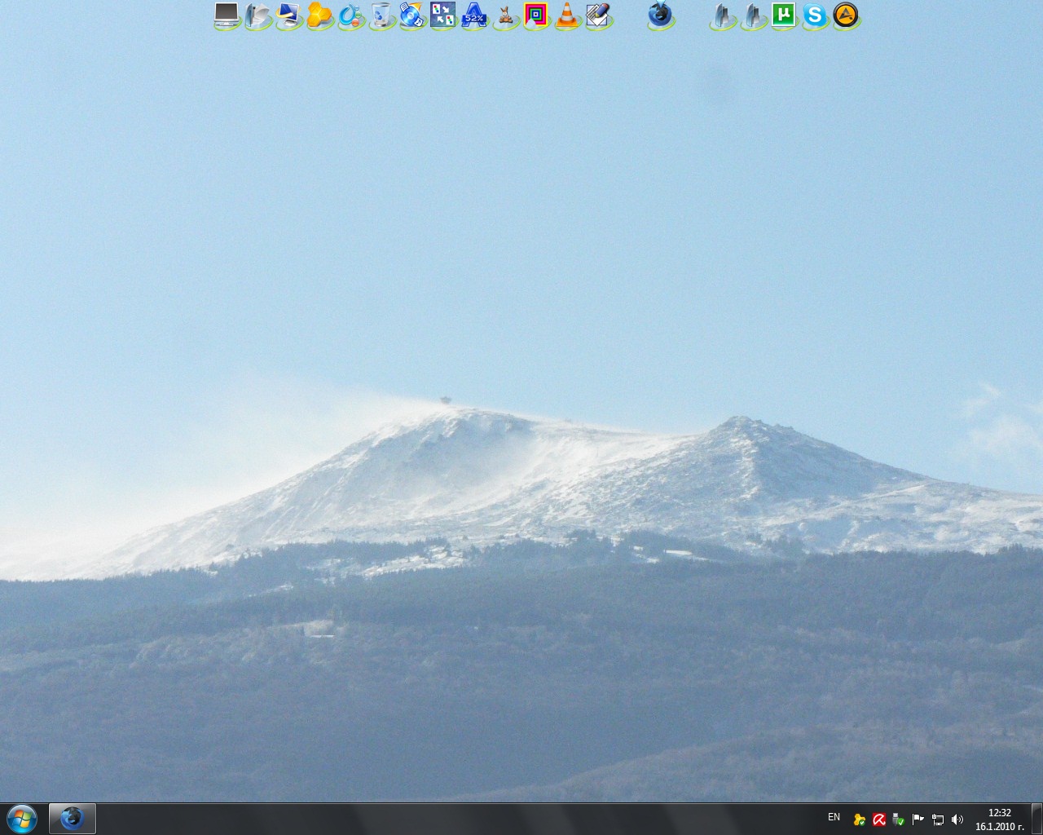Click the blue four-arrows dock icon
1043x835 pixels.
point(442,15)
